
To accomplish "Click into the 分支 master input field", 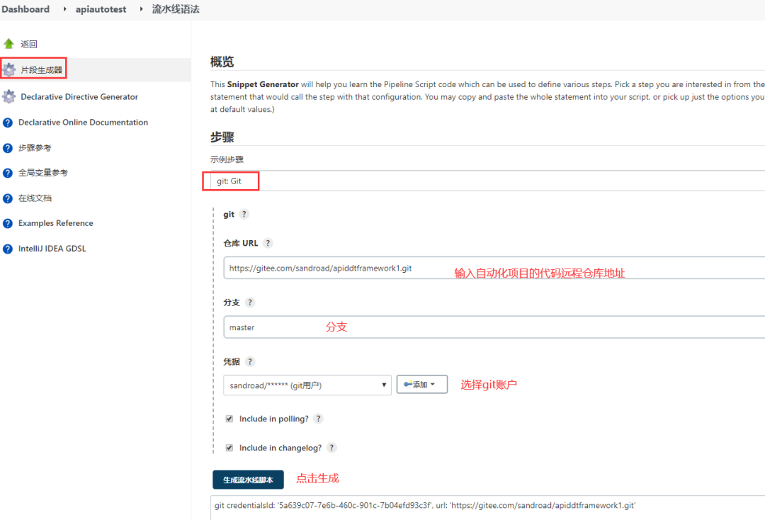I will 494,327.
